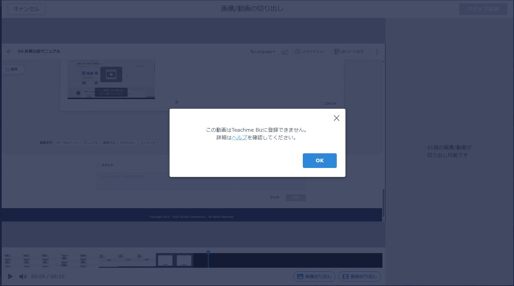
Task: View manual analytics via the line chart icon
Action: pos(285,51)
